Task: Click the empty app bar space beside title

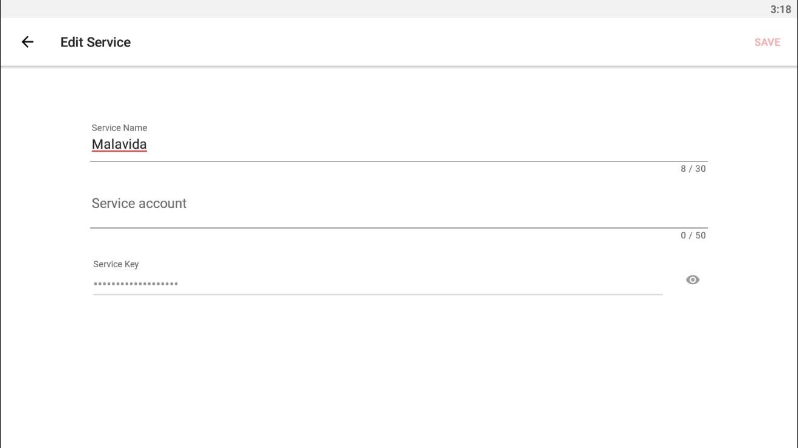Action: pos(442,42)
